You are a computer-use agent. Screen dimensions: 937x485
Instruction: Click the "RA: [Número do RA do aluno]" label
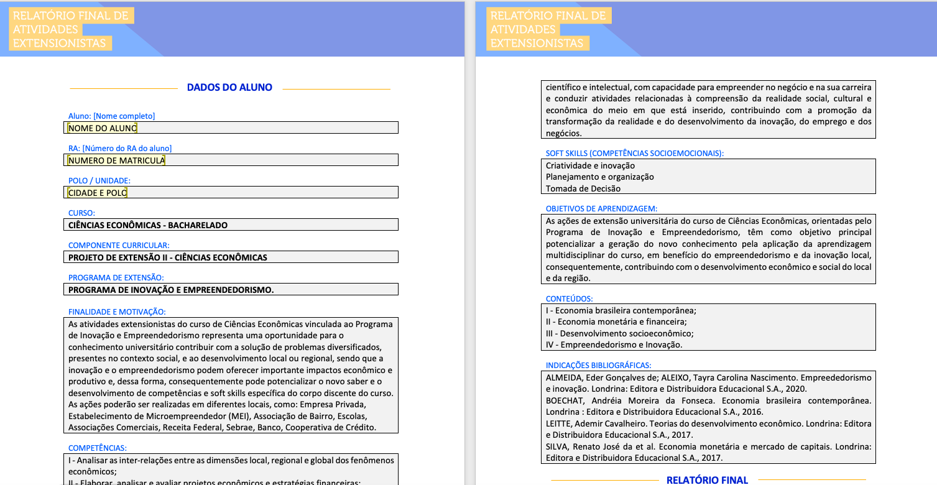[120, 149]
